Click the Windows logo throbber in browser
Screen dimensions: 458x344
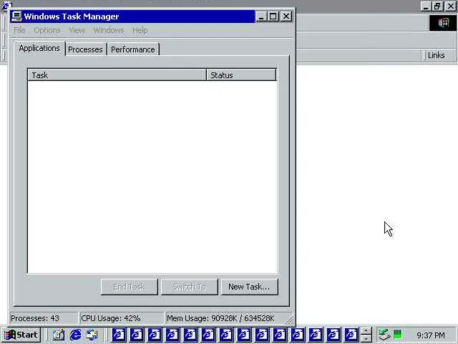point(443,23)
